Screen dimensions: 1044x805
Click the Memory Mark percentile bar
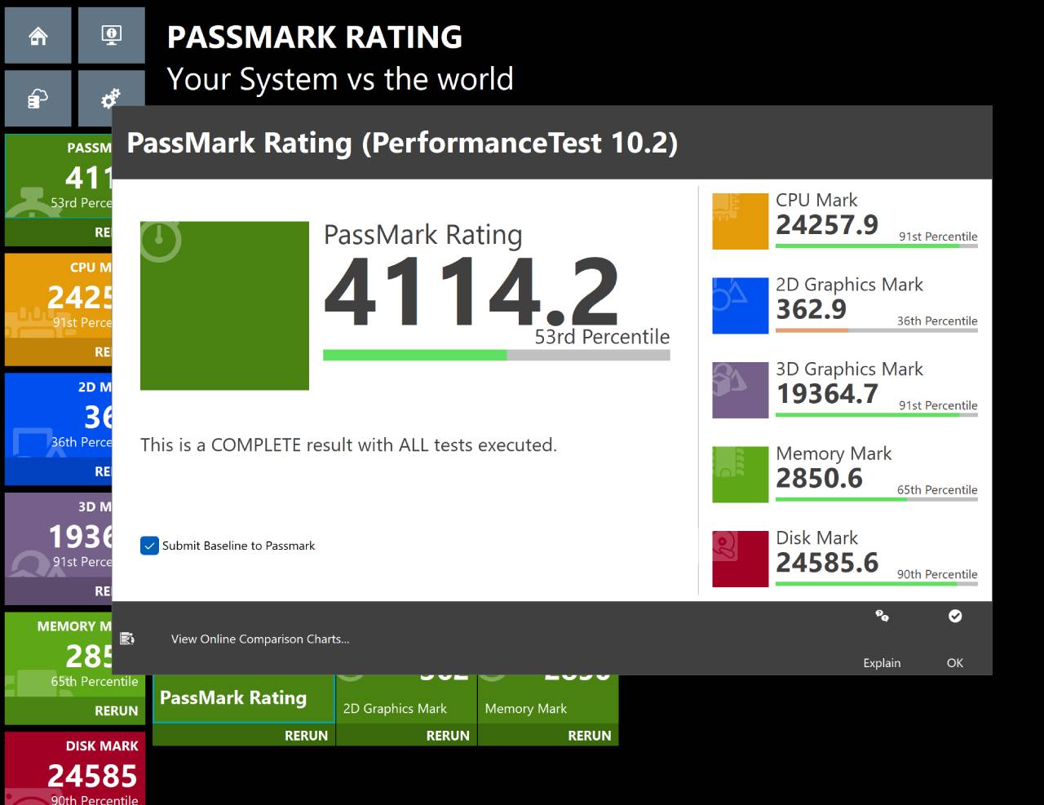[877, 499]
